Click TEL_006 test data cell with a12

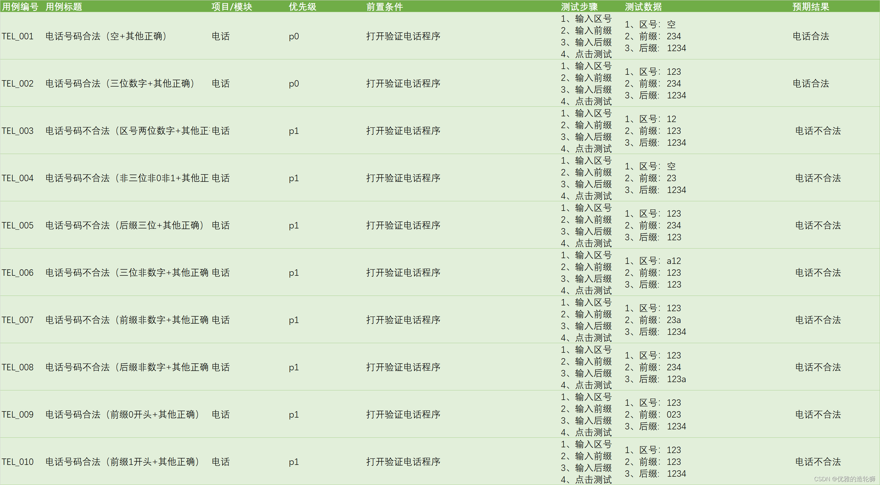(652, 272)
